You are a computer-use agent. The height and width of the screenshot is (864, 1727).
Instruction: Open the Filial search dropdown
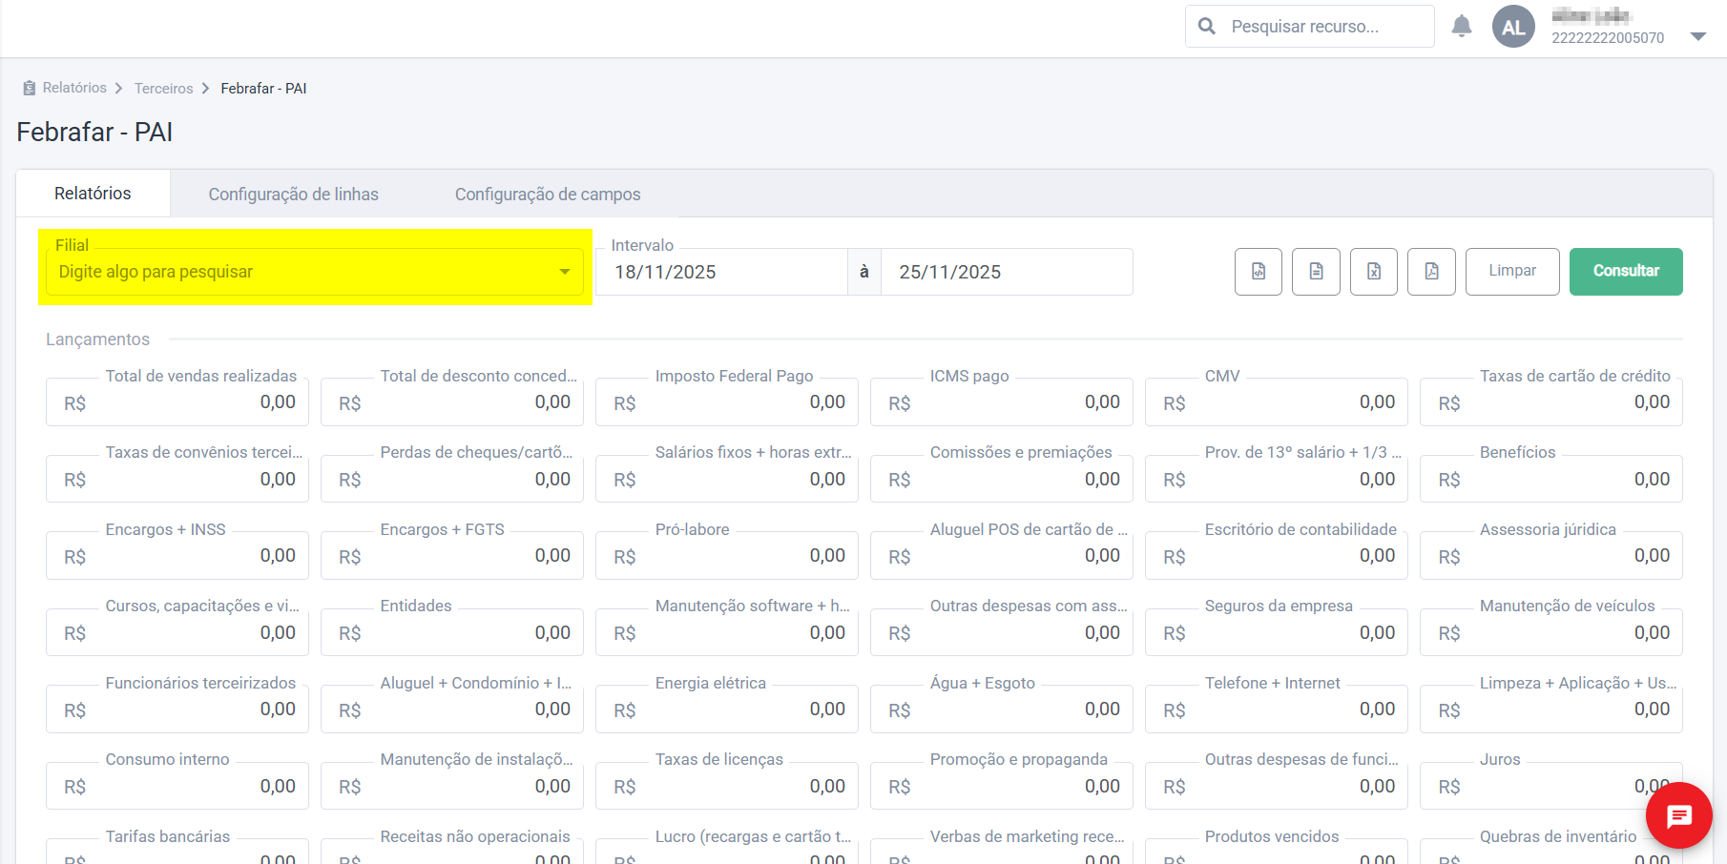coord(315,272)
